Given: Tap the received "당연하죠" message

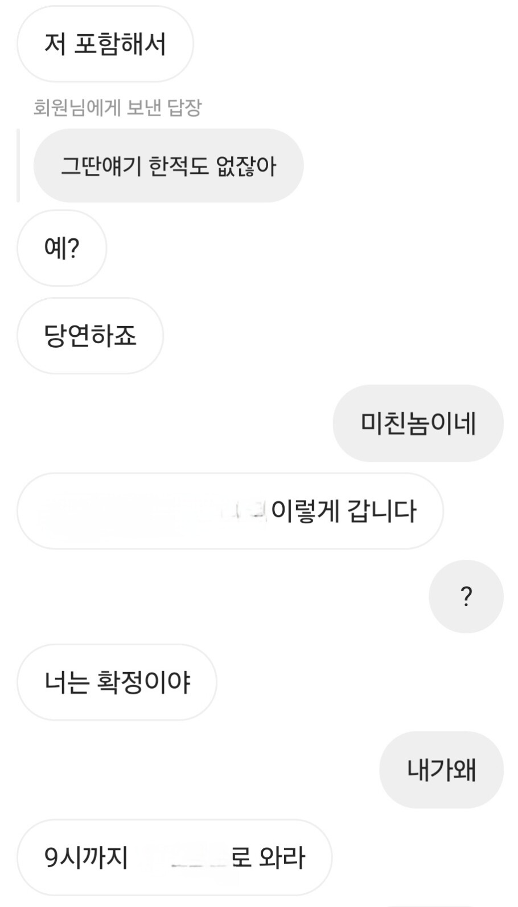Looking at the screenshot, I should click(90, 336).
